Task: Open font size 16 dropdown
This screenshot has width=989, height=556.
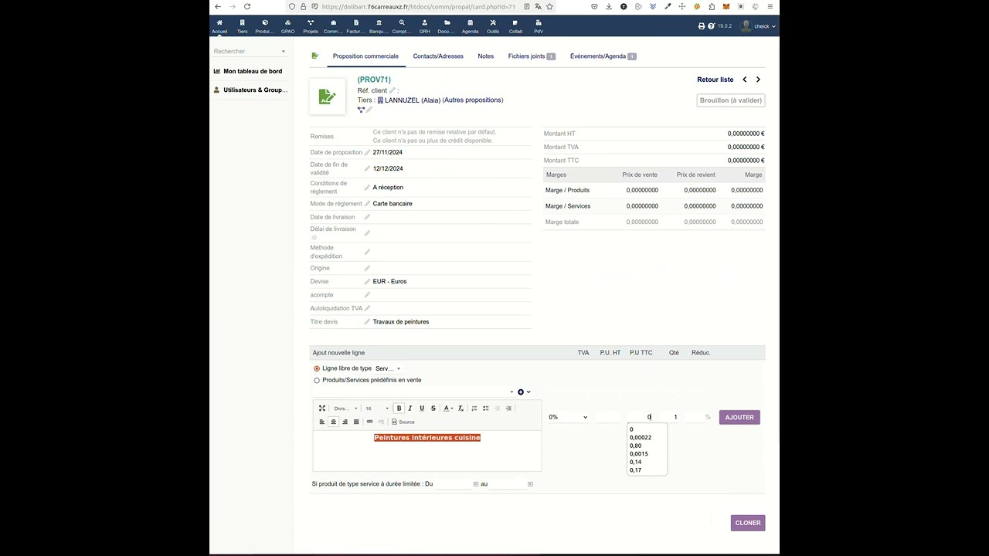Action: pyautogui.click(x=377, y=409)
